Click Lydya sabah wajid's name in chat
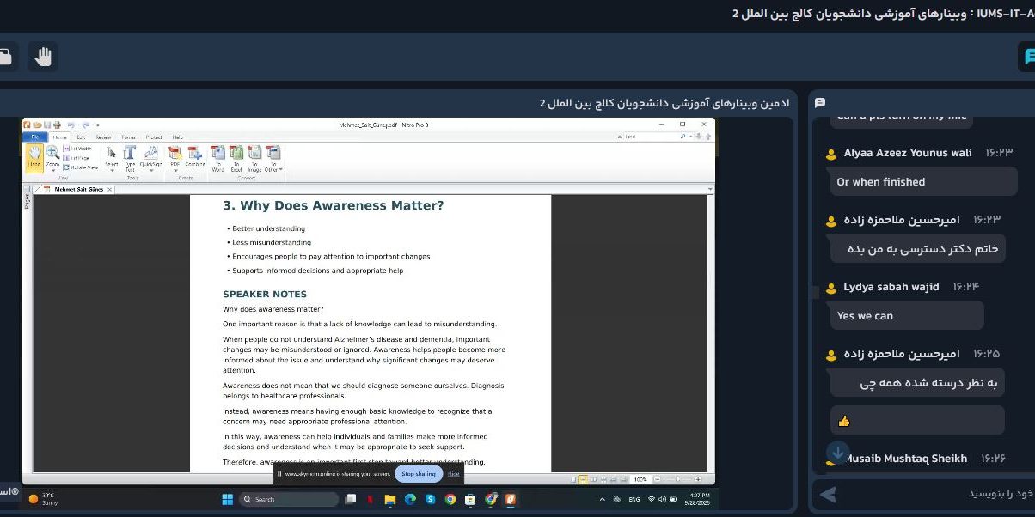Screen dimensions: 1035x517 click(891, 287)
